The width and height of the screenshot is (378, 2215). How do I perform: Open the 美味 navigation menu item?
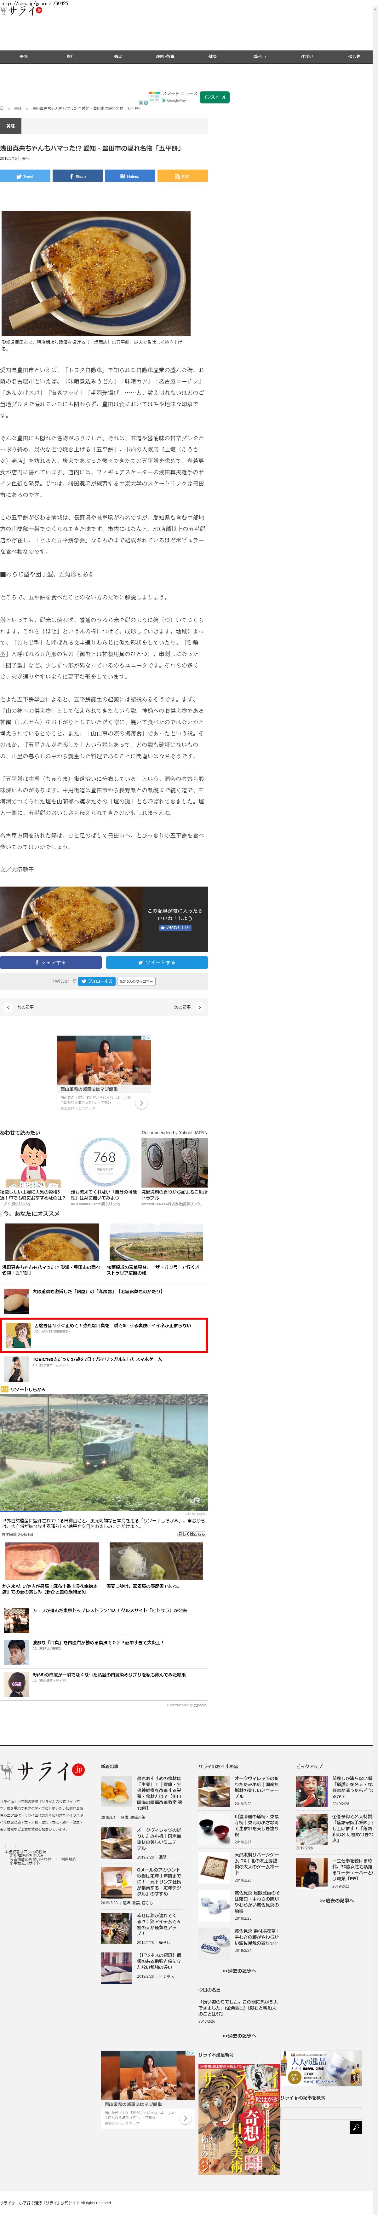tap(23, 57)
